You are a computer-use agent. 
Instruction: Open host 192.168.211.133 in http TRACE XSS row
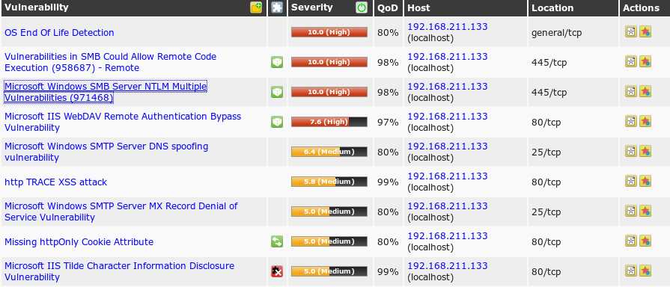448,176
